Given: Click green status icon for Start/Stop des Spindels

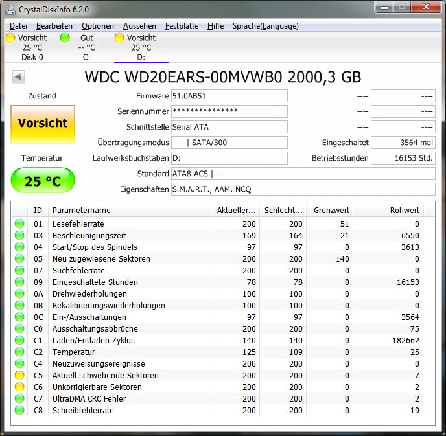Looking at the screenshot, I should [x=19, y=247].
